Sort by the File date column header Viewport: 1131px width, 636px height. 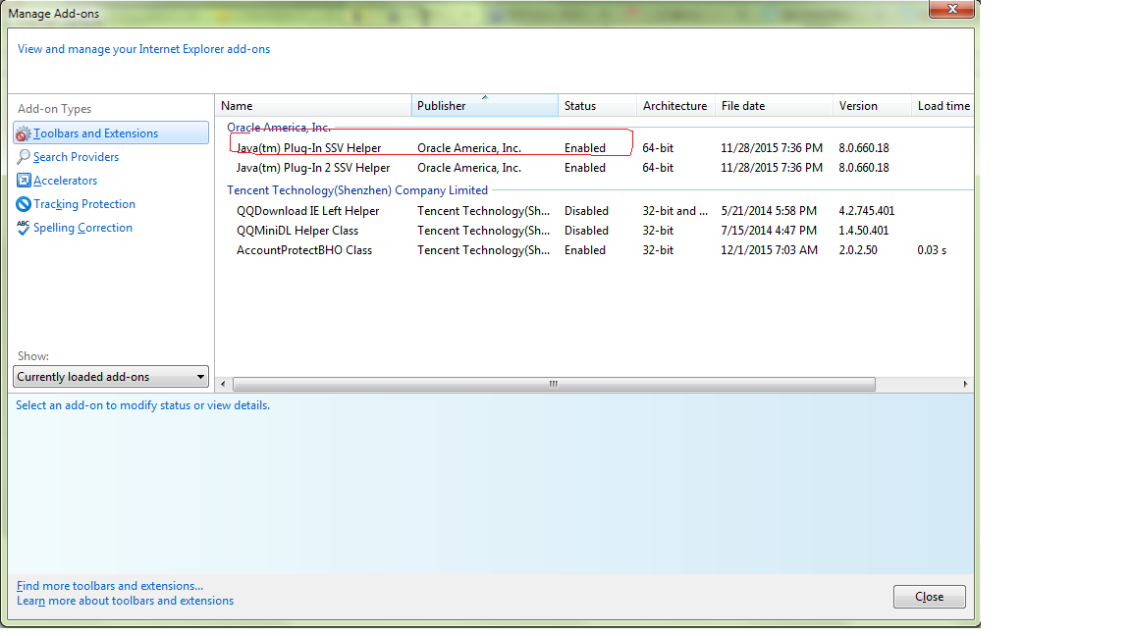point(774,105)
